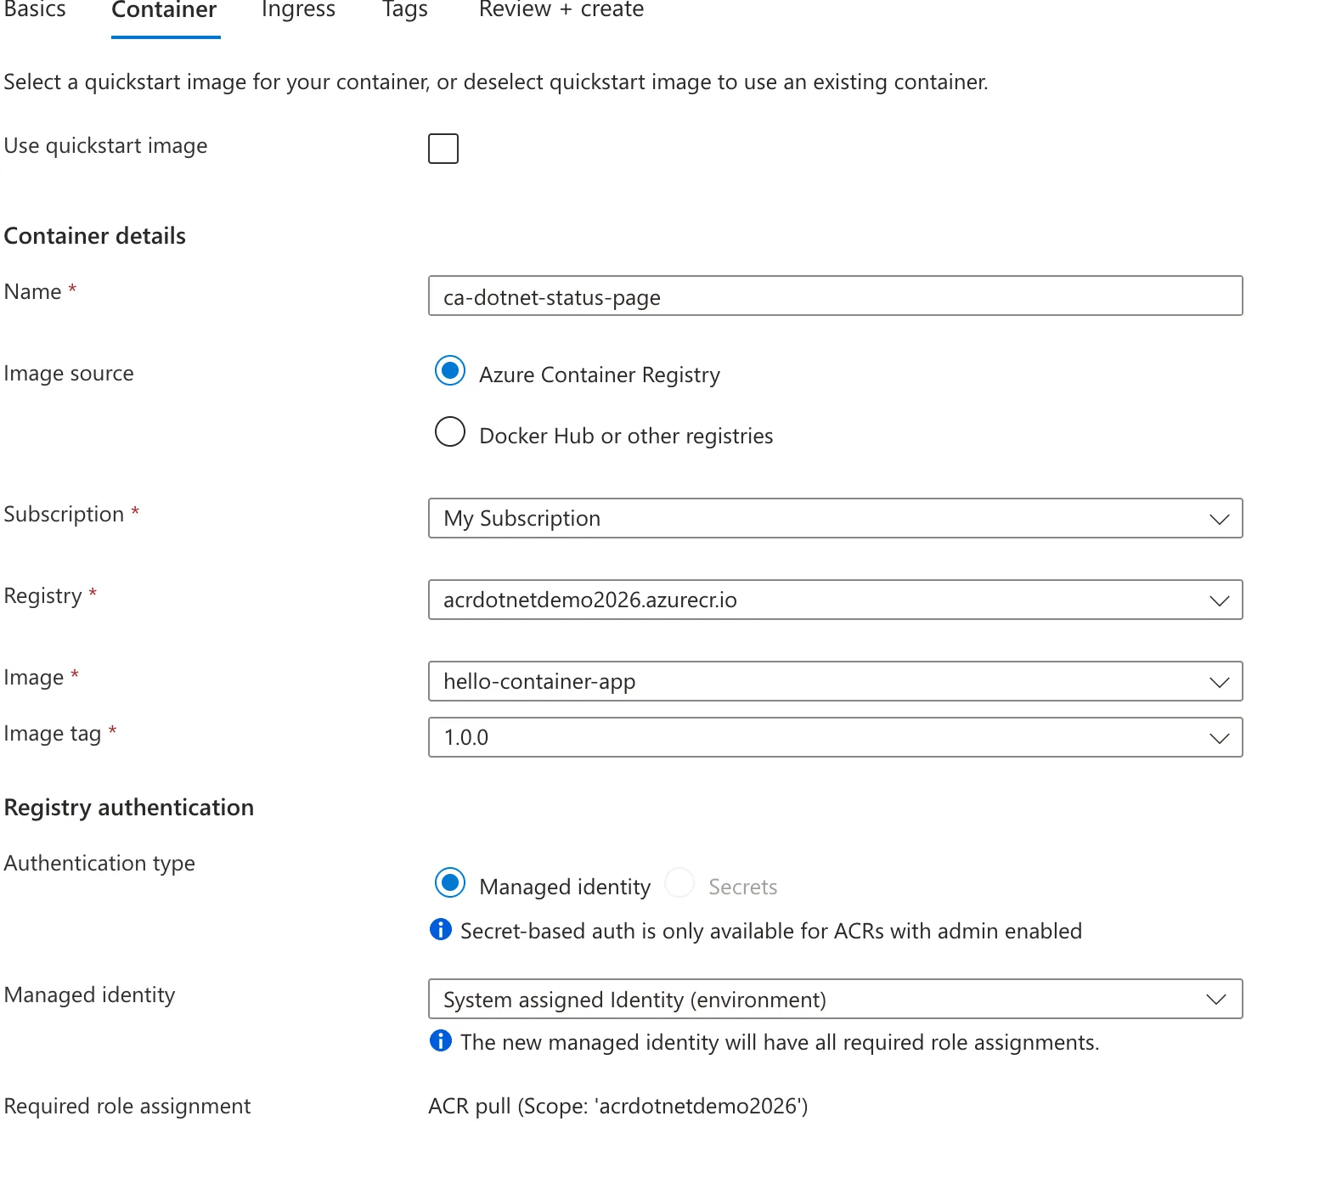Open the Image dropdown showing hello-container-app

835,681
